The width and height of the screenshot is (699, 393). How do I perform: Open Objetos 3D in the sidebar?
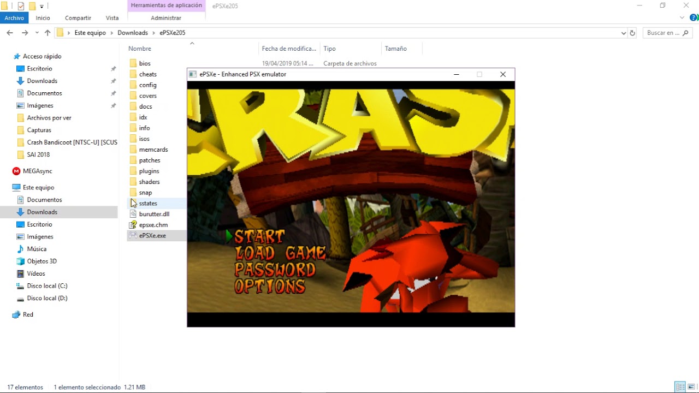tap(42, 261)
